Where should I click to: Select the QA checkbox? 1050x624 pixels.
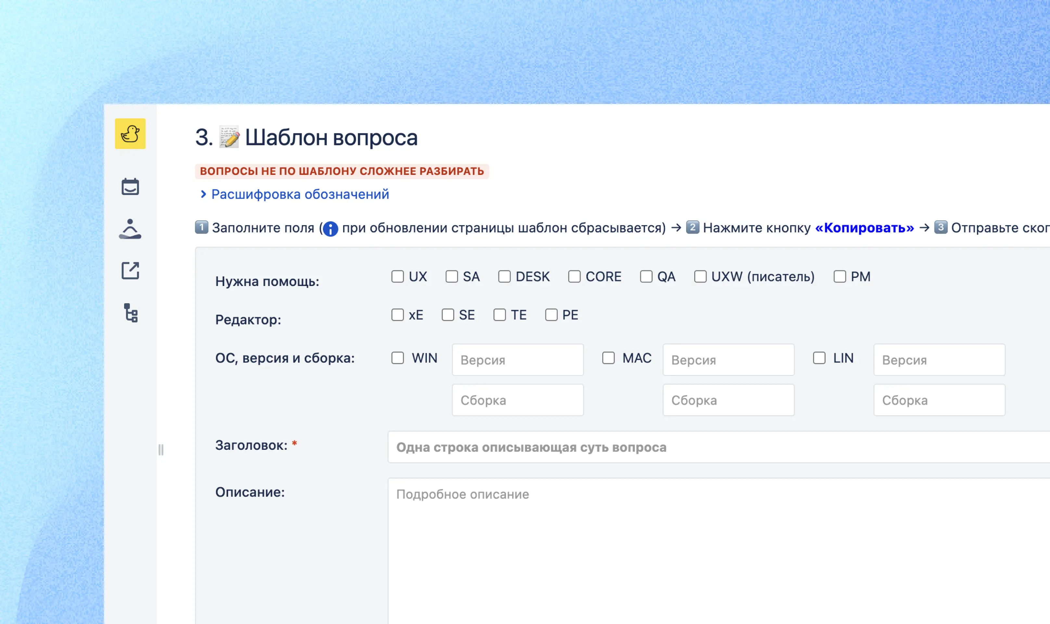(x=647, y=277)
